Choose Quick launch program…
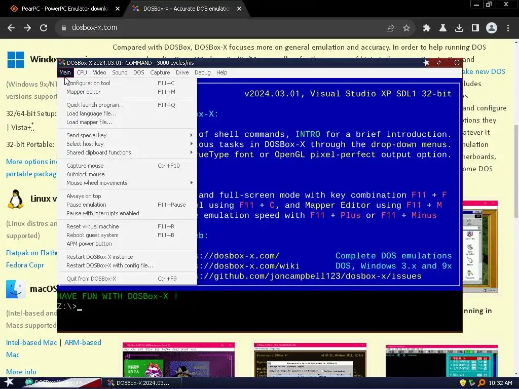 [x=127, y=105]
